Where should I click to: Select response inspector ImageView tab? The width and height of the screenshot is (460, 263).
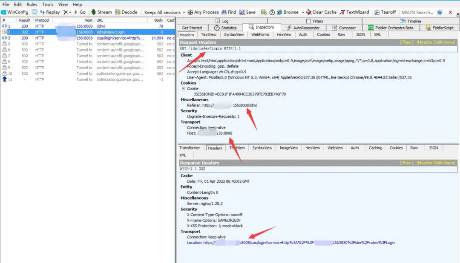pyautogui.click(x=289, y=148)
